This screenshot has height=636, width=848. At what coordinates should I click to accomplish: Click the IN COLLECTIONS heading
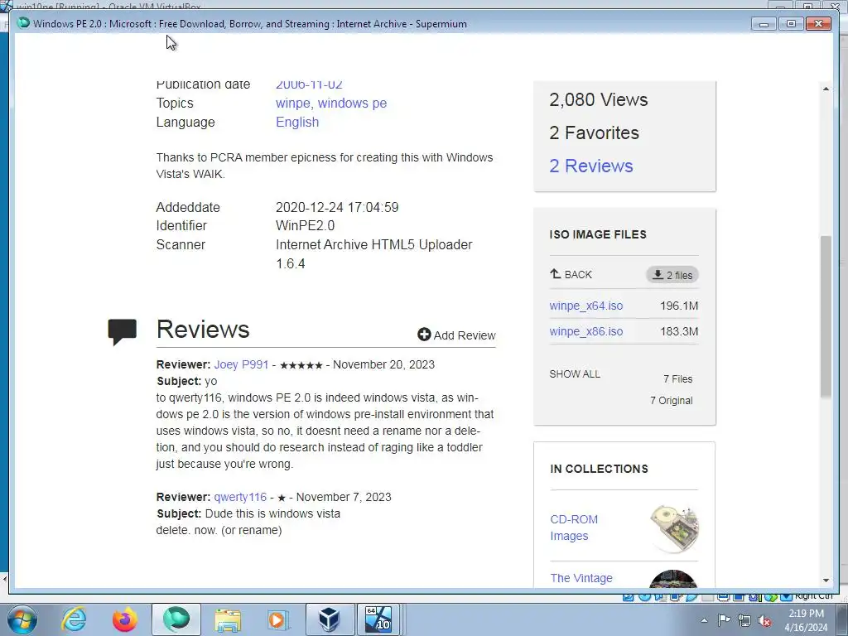[599, 469]
